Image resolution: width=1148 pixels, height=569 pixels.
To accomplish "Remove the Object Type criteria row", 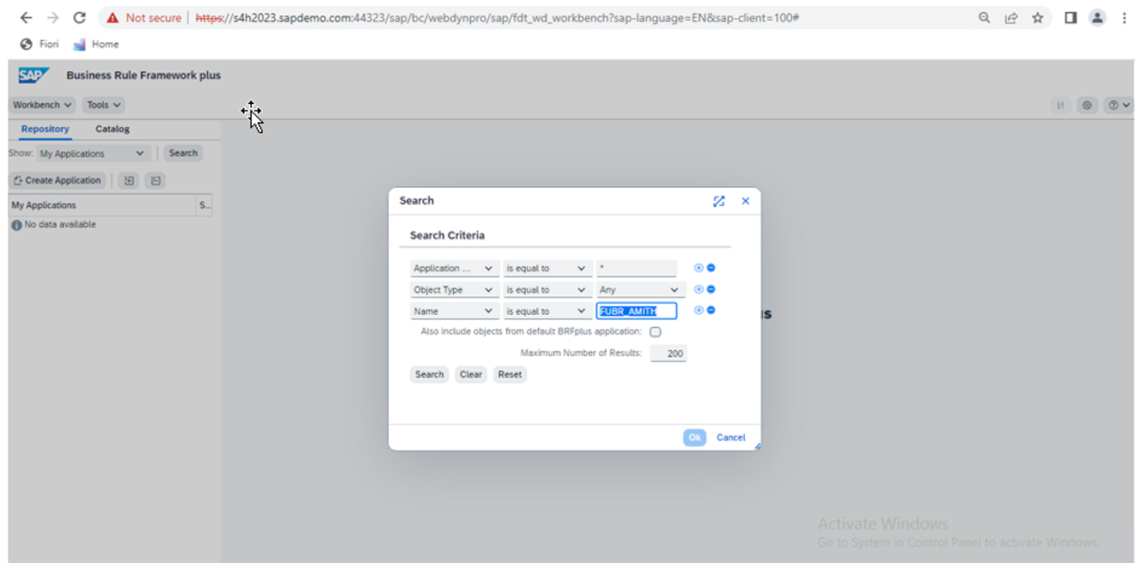I will [x=711, y=289].
